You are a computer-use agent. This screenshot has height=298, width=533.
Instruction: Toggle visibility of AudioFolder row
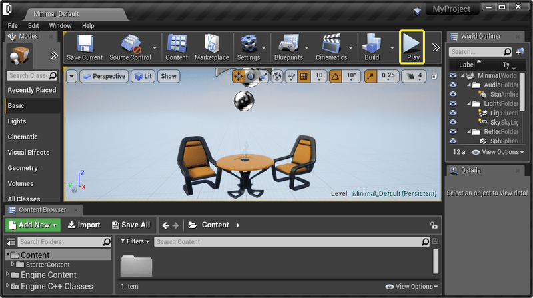click(453, 85)
